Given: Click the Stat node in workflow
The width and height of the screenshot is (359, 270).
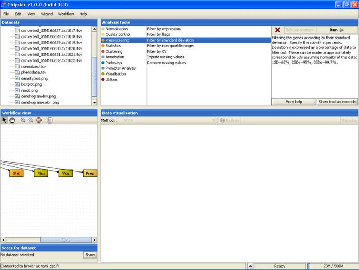Looking at the screenshot, I should tap(17, 173).
